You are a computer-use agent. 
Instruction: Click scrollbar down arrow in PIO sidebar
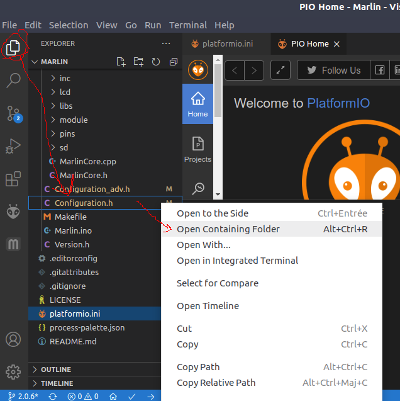pyautogui.click(x=218, y=195)
